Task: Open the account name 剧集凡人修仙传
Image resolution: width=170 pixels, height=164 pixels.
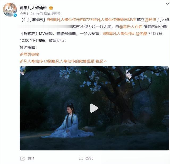Action: point(33,8)
